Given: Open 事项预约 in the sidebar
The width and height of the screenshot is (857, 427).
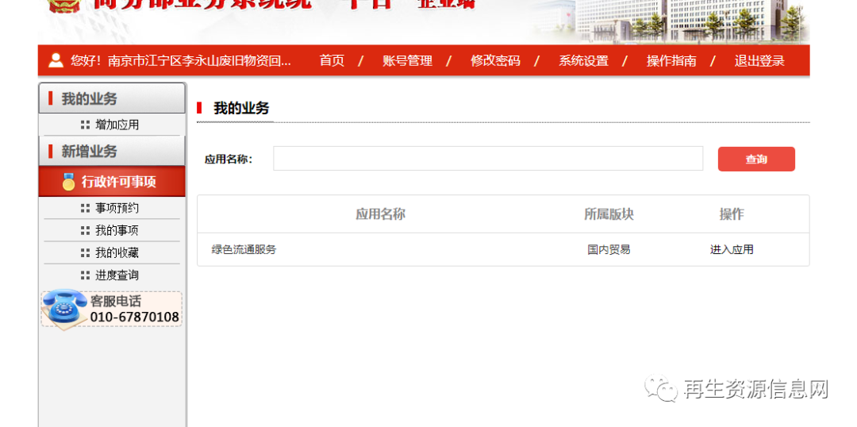Looking at the screenshot, I should click(117, 208).
